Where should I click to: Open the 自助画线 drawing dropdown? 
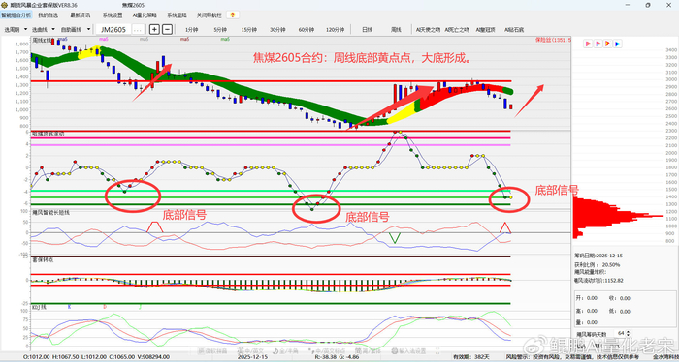point(76,30)
